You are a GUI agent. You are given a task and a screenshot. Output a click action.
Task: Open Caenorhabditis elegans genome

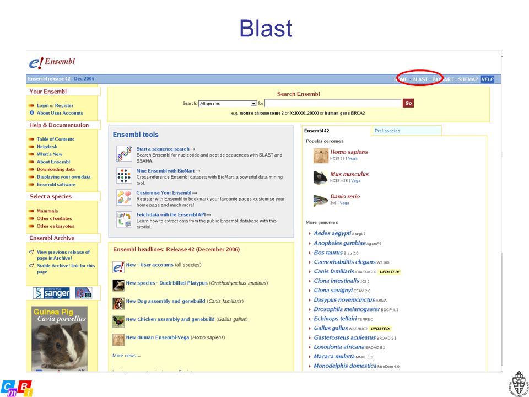point(344,262)
